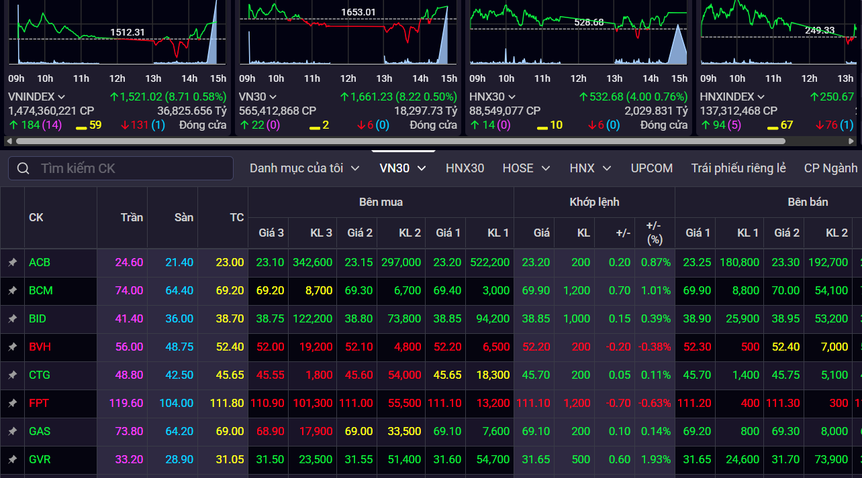Viewport: 862px width, 478px height.
Task: Click the pin icon next to CTG
Action: click(x=12, y=375)
